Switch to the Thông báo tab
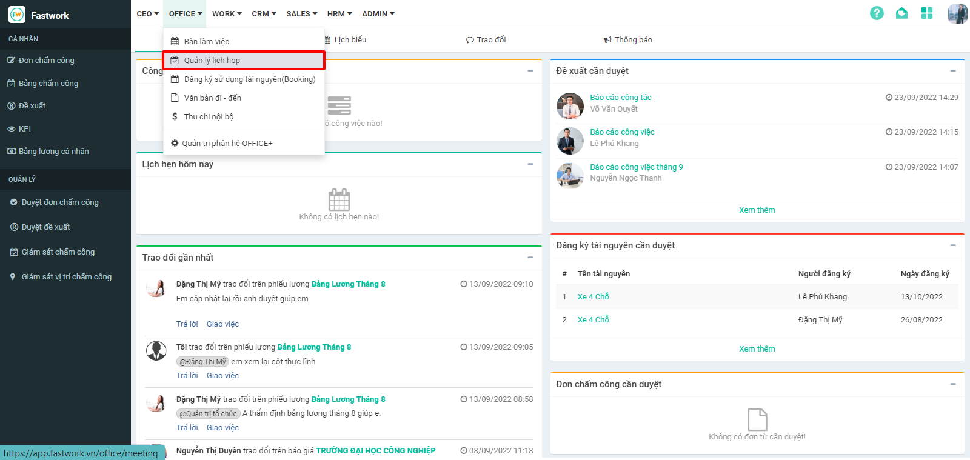Viewport: 970px width, 460px height. (x=628, y=40)
